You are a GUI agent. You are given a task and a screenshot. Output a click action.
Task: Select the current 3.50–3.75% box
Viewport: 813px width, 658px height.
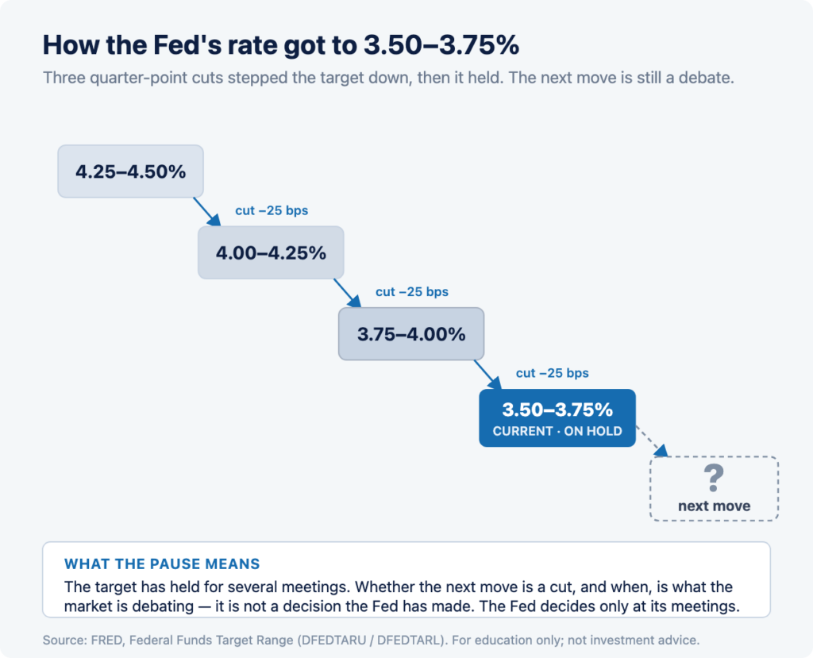(557, 418)
